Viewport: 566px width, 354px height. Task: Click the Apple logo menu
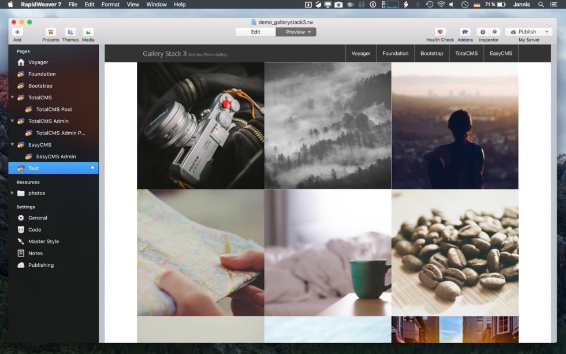coord(10,4)
